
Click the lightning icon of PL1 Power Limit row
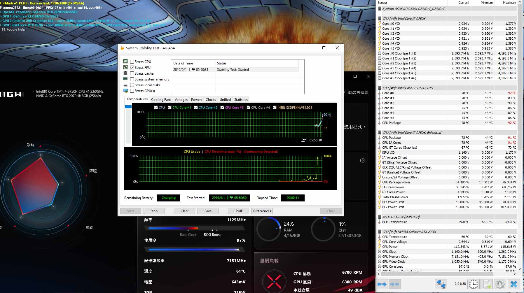point(380,202)
